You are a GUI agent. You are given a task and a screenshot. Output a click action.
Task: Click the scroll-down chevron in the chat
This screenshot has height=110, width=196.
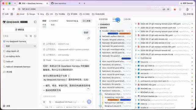click(88, 89)
